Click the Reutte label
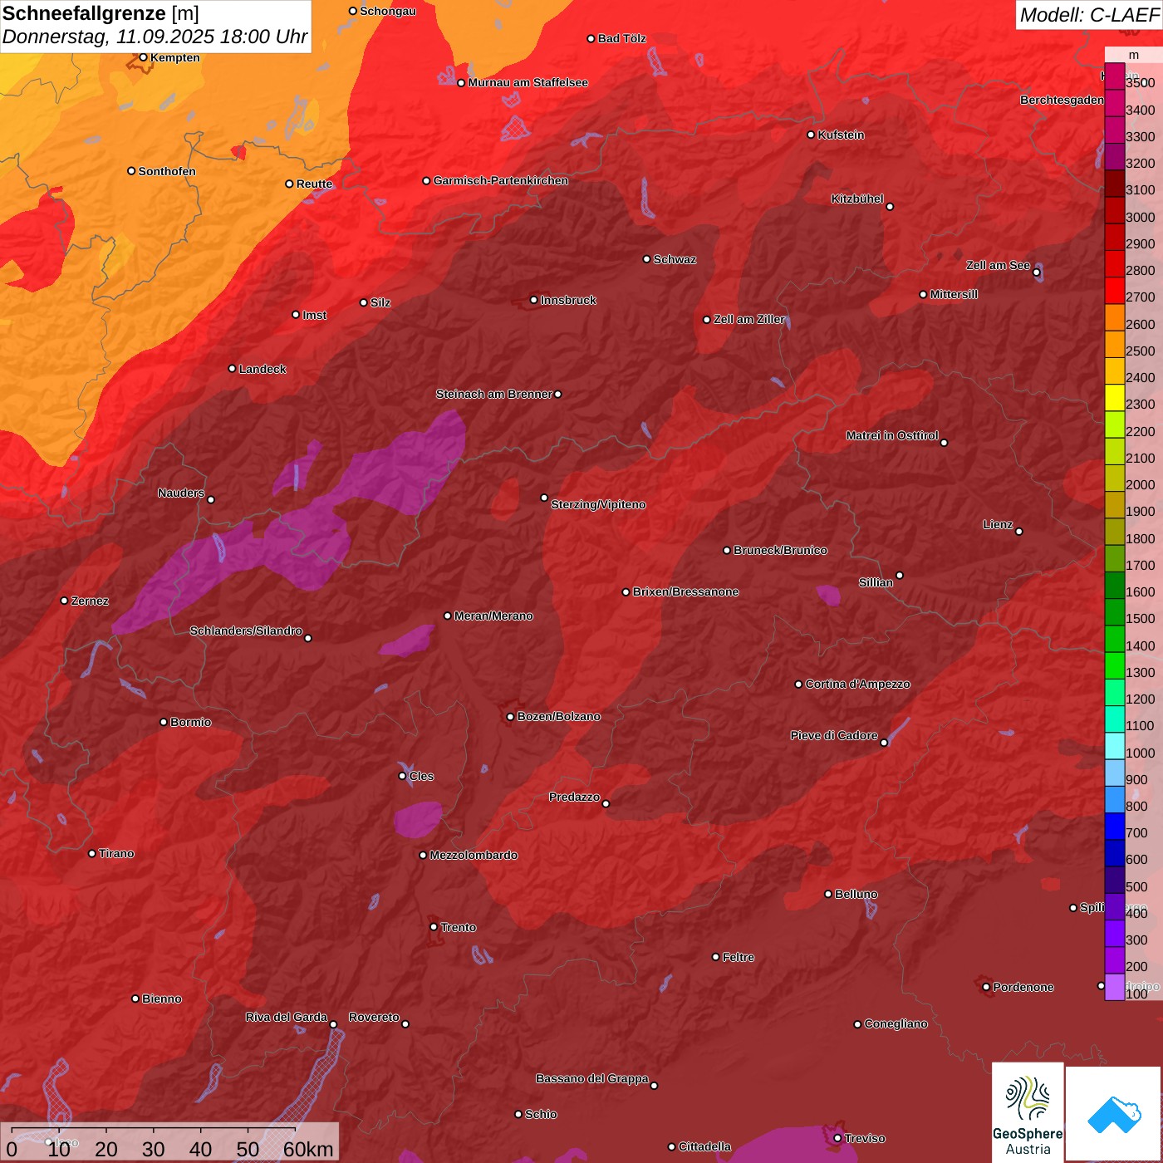This screenshot has width=1163, height=1163. (x=314, y=184)
